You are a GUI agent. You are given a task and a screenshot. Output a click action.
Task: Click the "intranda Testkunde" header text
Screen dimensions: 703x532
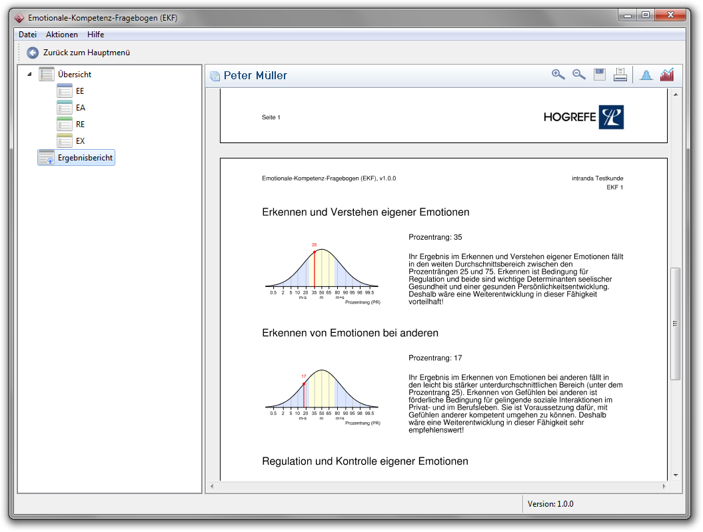pyautogui.click(x=597, y=178)
